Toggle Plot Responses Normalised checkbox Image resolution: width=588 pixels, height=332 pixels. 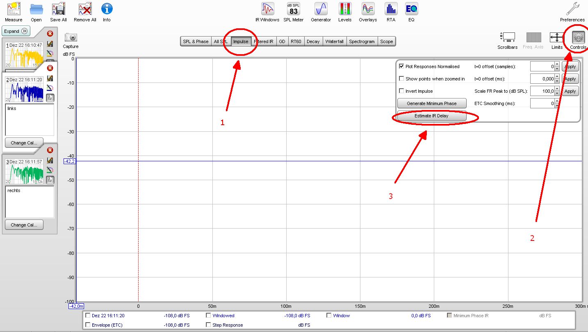click(x=401, y=66)
